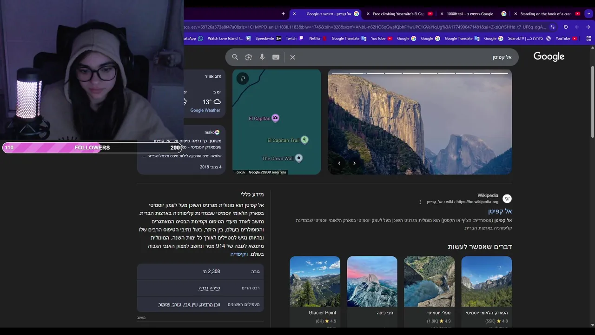Open the WhatsApp bookmark
595x335 pixels.
(194, 39)
